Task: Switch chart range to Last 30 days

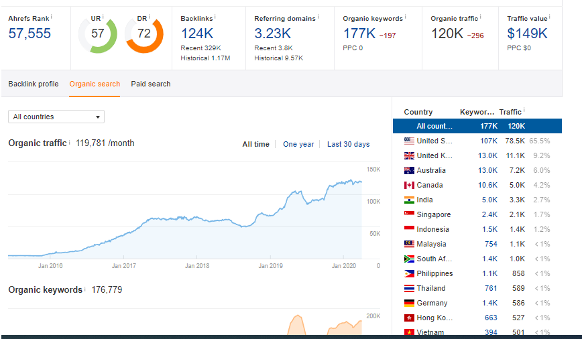Action: (348, 144)
